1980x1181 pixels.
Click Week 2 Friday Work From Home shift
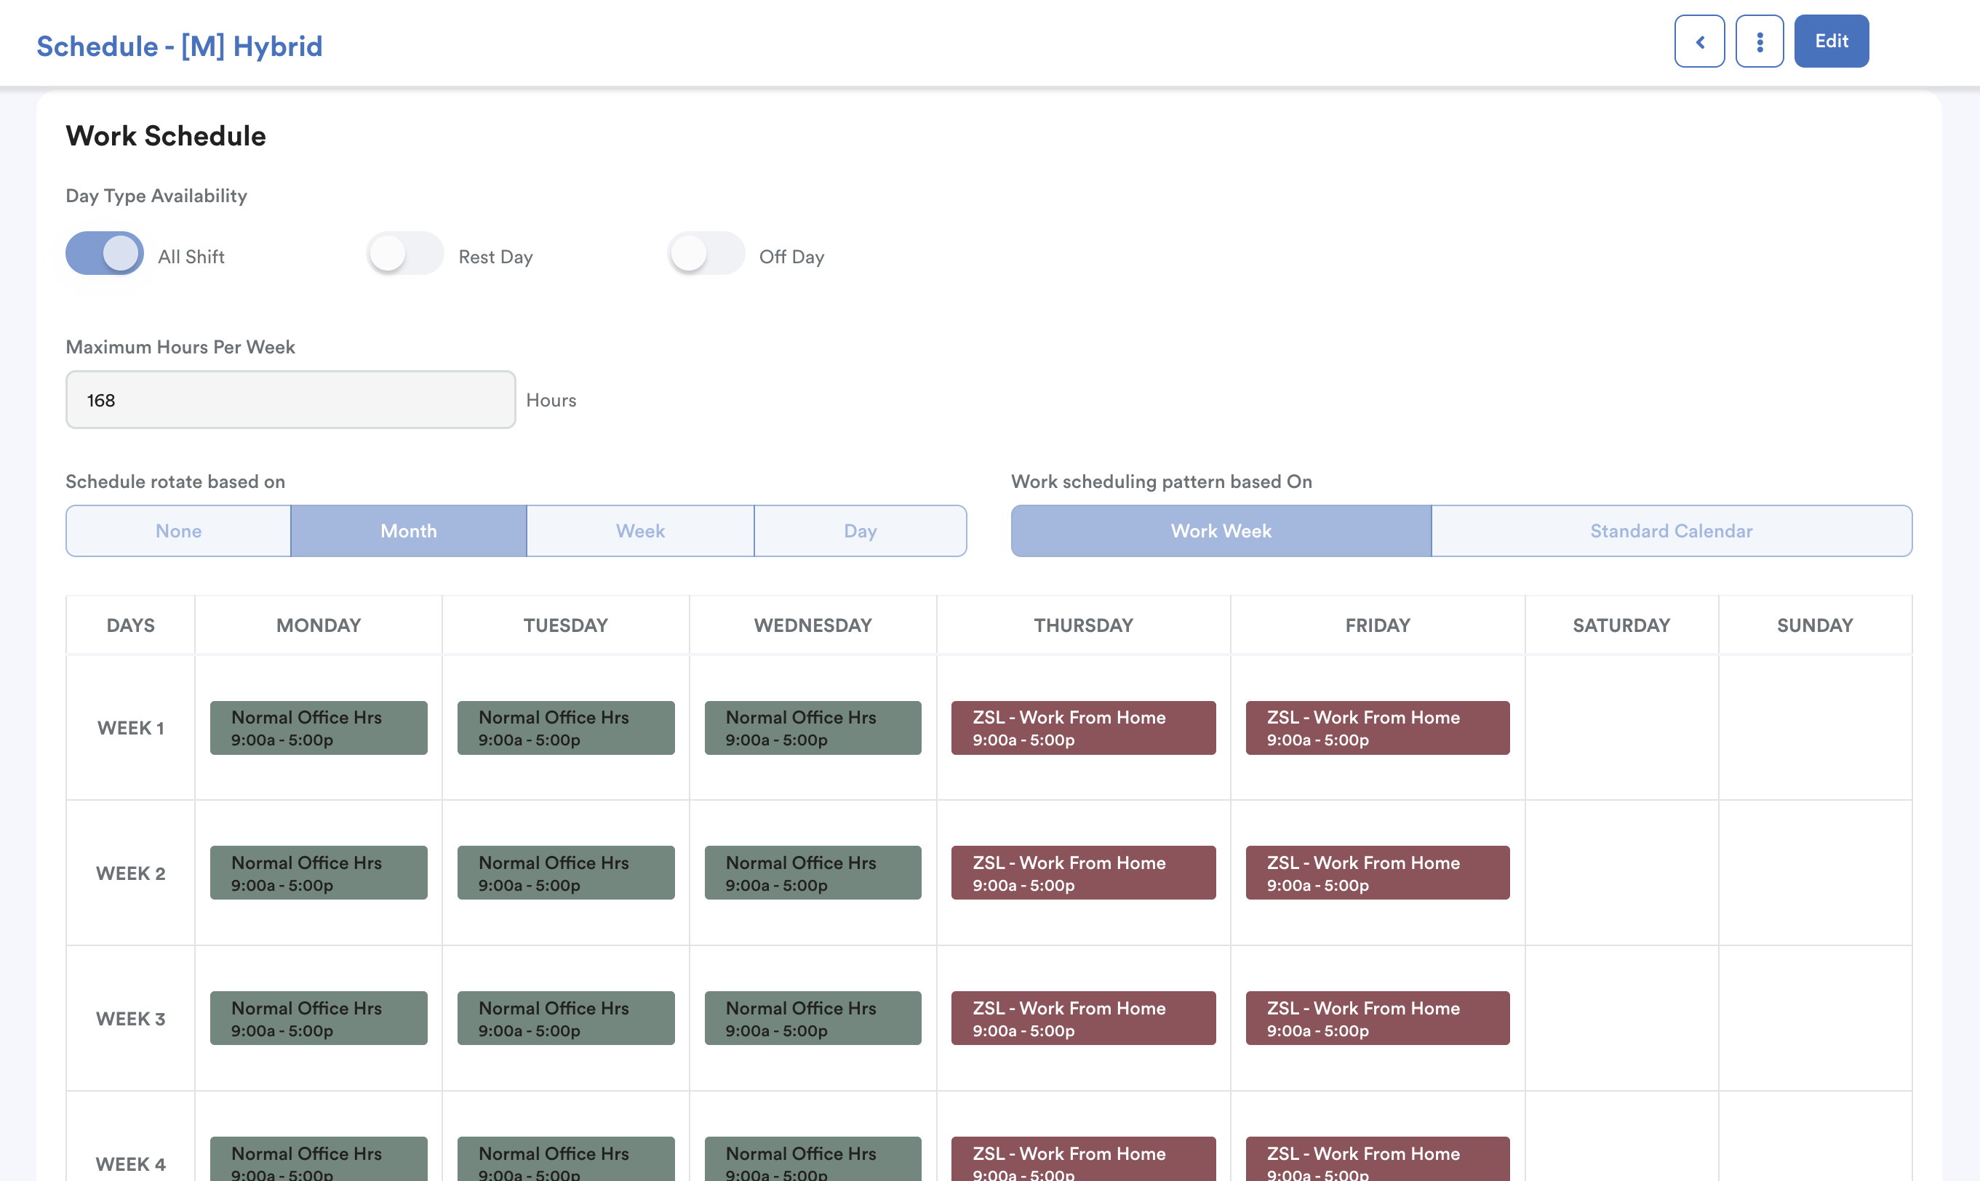(1378, 873)
